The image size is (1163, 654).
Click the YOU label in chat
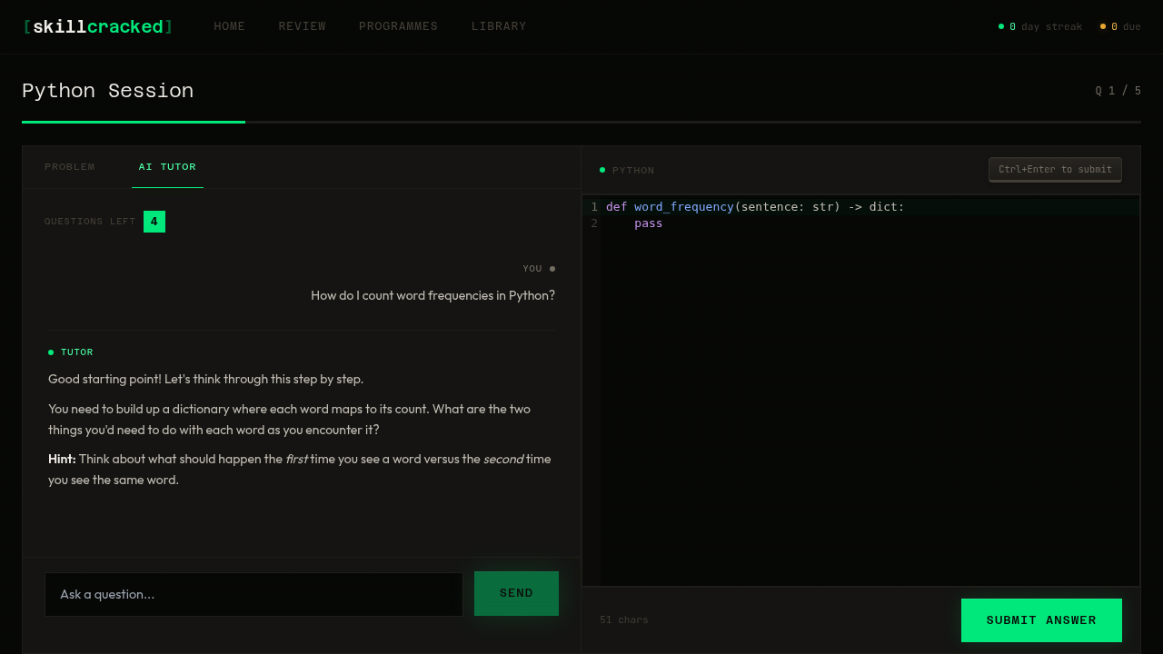532,269
